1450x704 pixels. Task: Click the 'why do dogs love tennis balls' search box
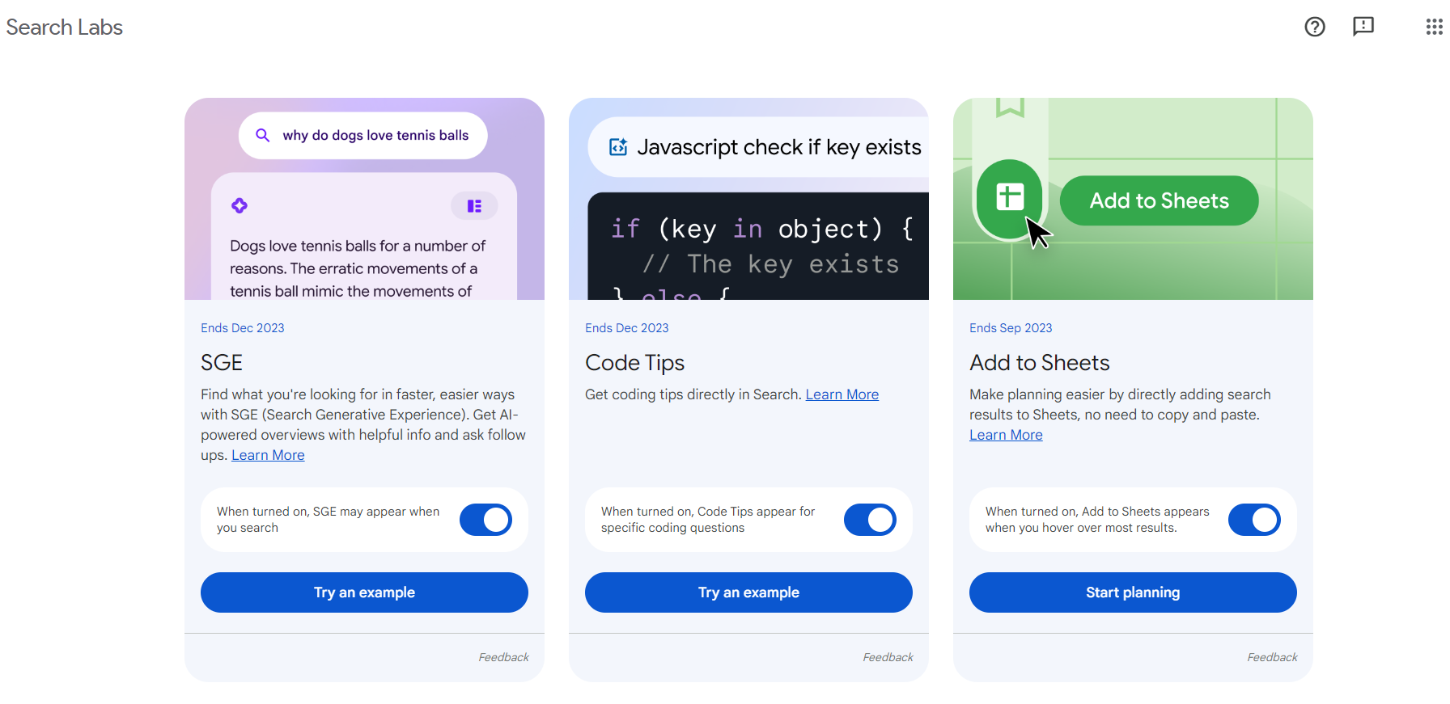point(363,135)
